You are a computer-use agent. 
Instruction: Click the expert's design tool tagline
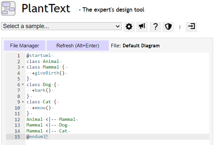pos(111,10)
